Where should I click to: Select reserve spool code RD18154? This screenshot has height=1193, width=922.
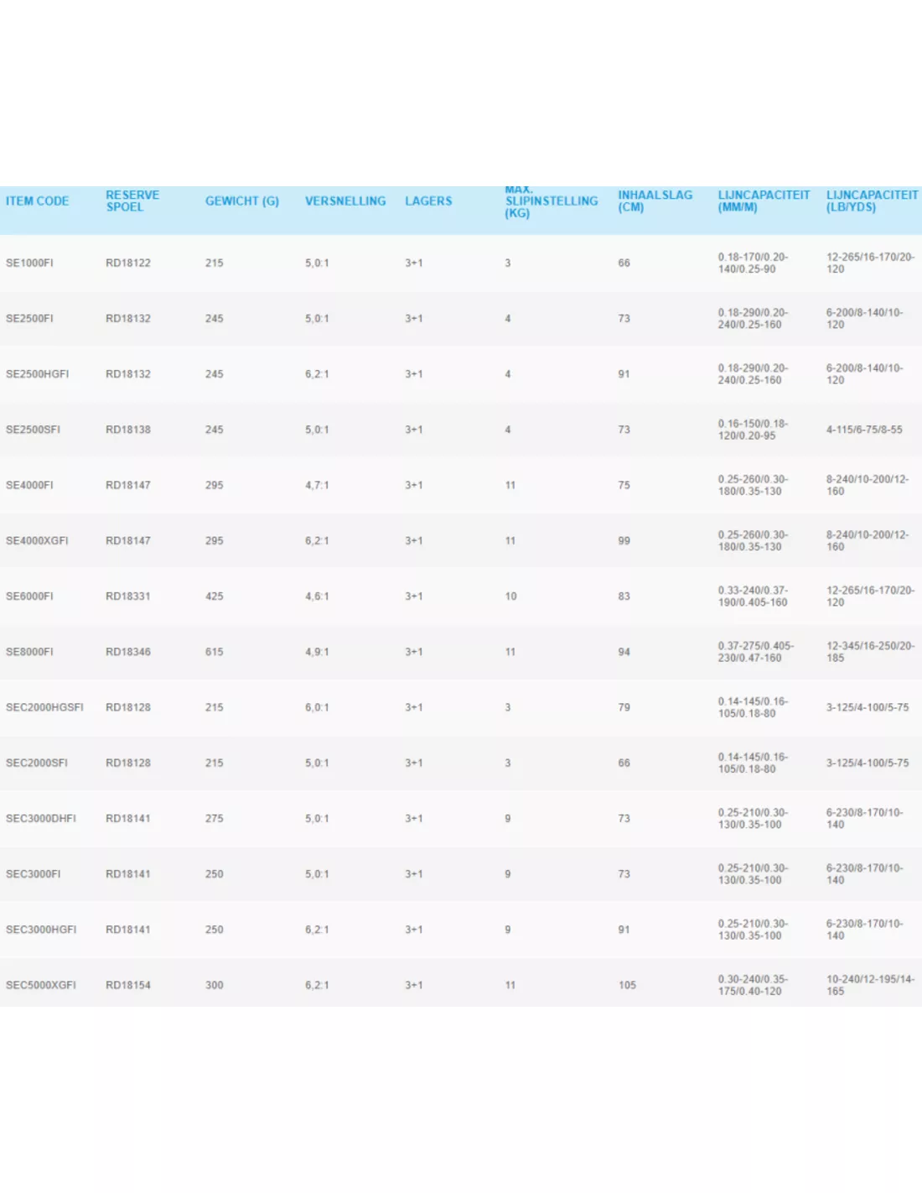128,986
